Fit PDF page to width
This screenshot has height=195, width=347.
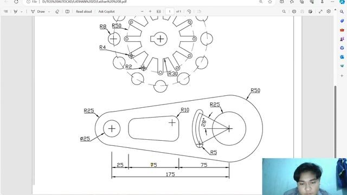[159, 11]
